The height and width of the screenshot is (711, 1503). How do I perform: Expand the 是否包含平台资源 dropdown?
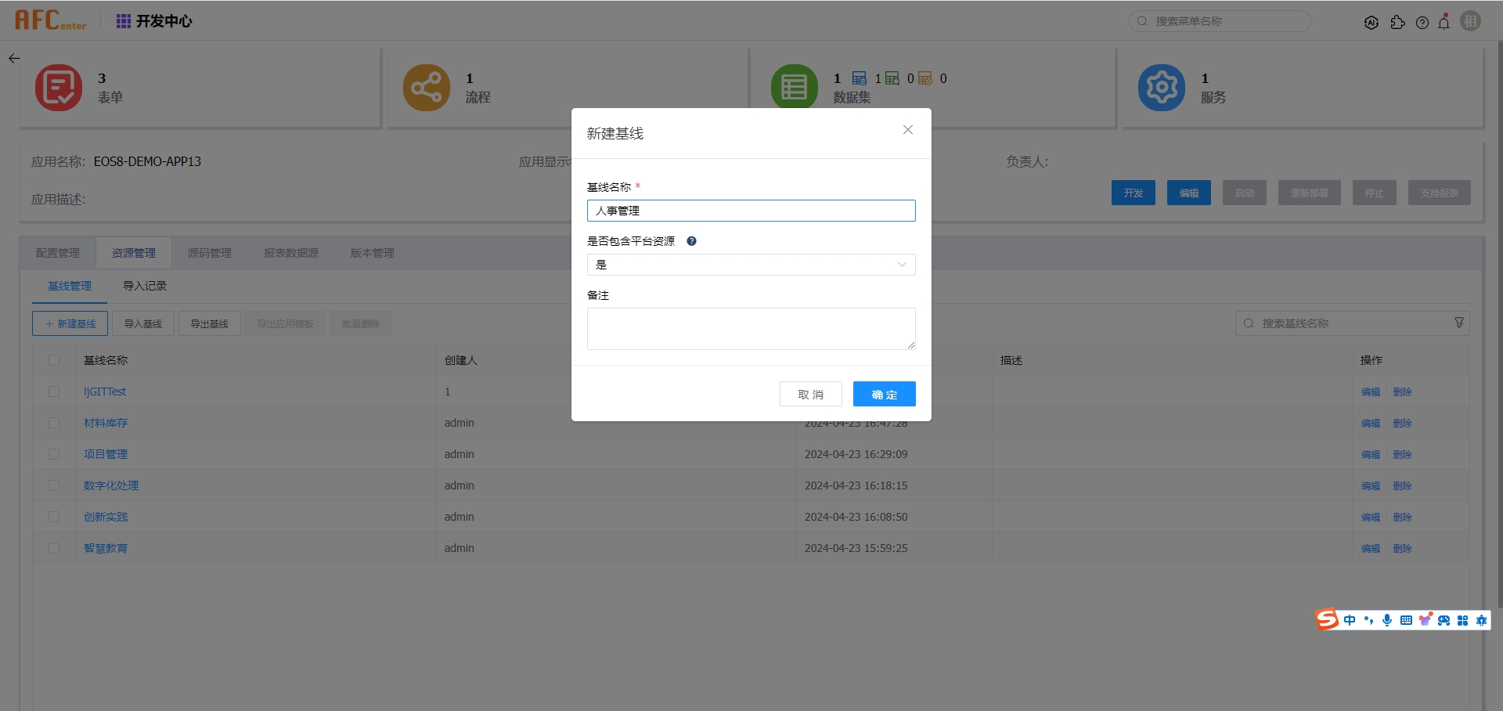(x=751, y=265)
